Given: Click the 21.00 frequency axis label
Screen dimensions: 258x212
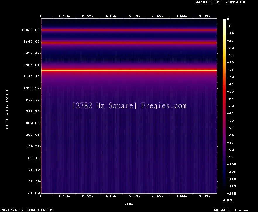Looking at the screenshot, I should click(34, 193).
